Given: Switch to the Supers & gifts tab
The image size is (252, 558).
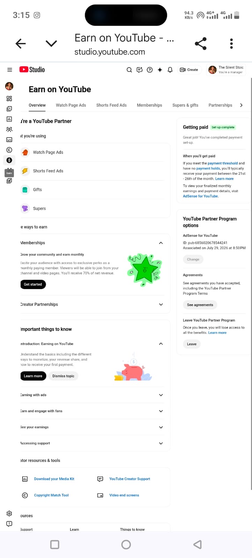Looking at the screenshot, I should pyautogui.click(x=185, y=105).
